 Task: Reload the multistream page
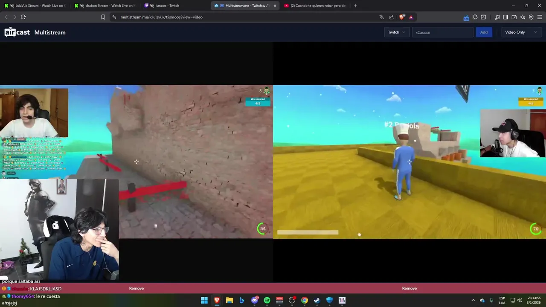[x=23, y=17]
